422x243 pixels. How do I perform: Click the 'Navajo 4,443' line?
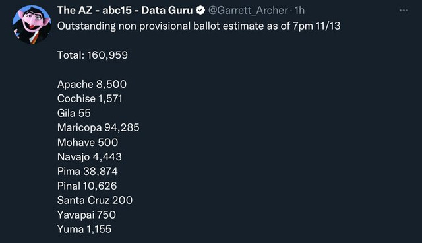(x=90, y=156)
